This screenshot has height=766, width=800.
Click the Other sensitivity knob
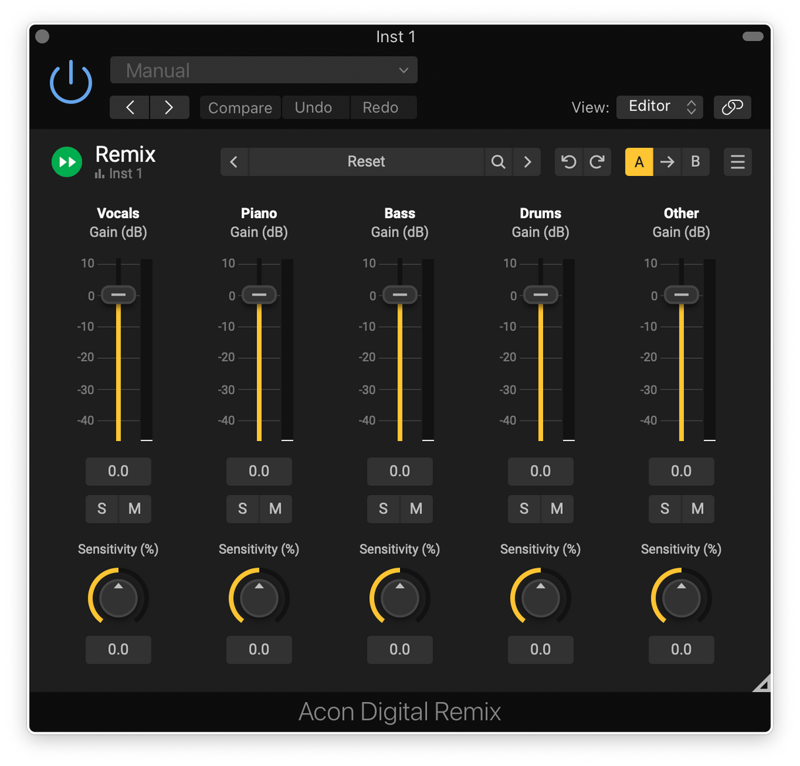pyautogui.click(x=681, y=598)
